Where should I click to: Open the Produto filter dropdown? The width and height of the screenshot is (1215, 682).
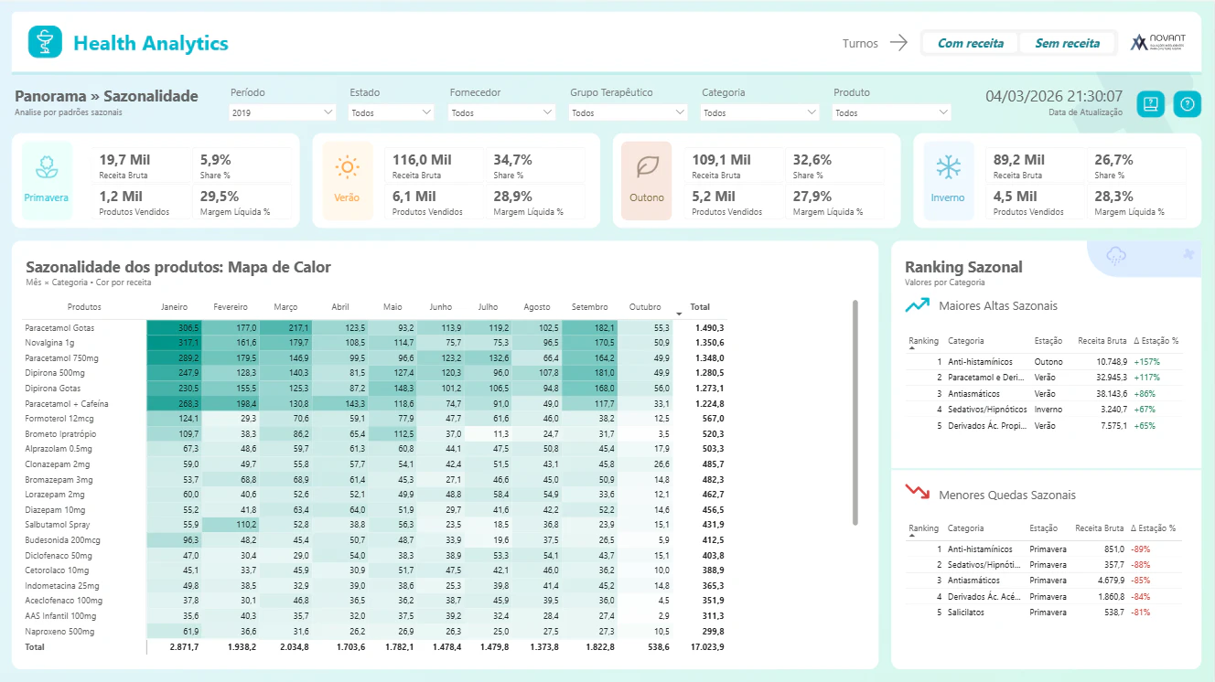coord(892,112)
